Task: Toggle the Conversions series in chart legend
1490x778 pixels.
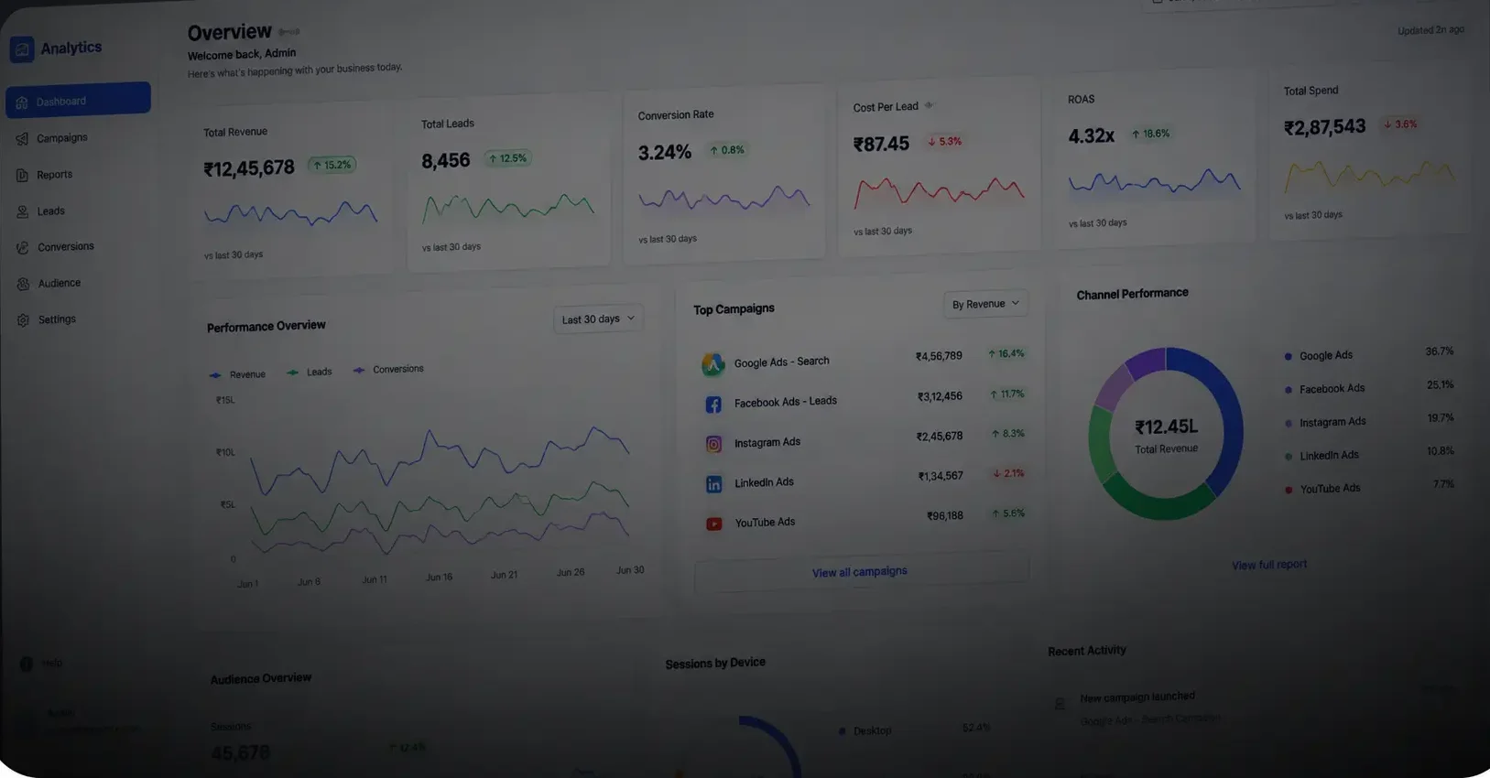Action: pyautogui.click(x=388, y=370)
